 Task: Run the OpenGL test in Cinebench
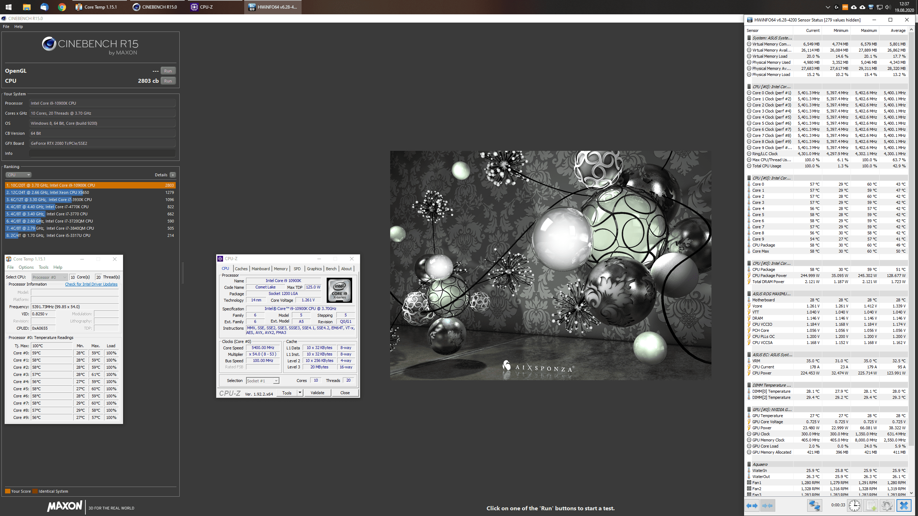click(168, 71)
